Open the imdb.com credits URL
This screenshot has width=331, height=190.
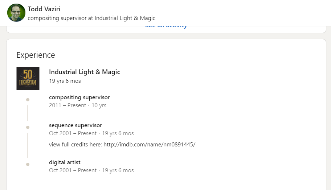click(x=149, y=145)
